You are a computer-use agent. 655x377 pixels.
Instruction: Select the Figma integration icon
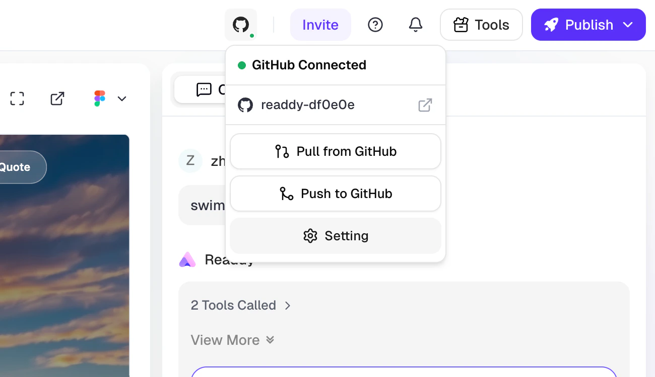pyautogui.click(x=99, y=98)
